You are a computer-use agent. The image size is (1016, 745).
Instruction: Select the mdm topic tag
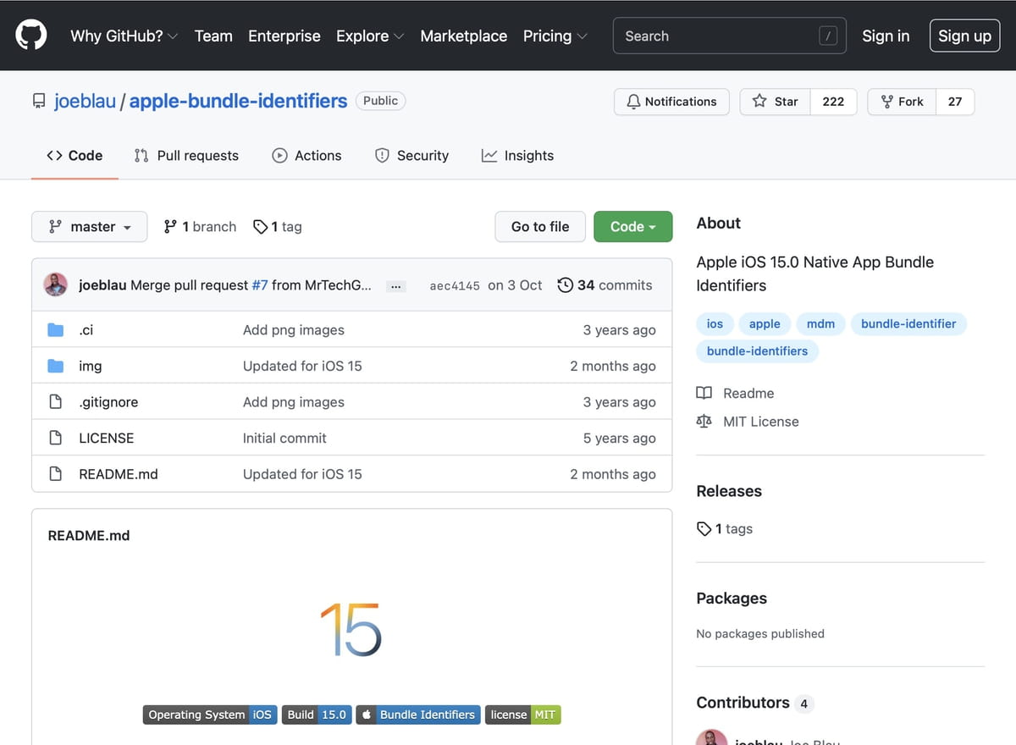(820, 323)
